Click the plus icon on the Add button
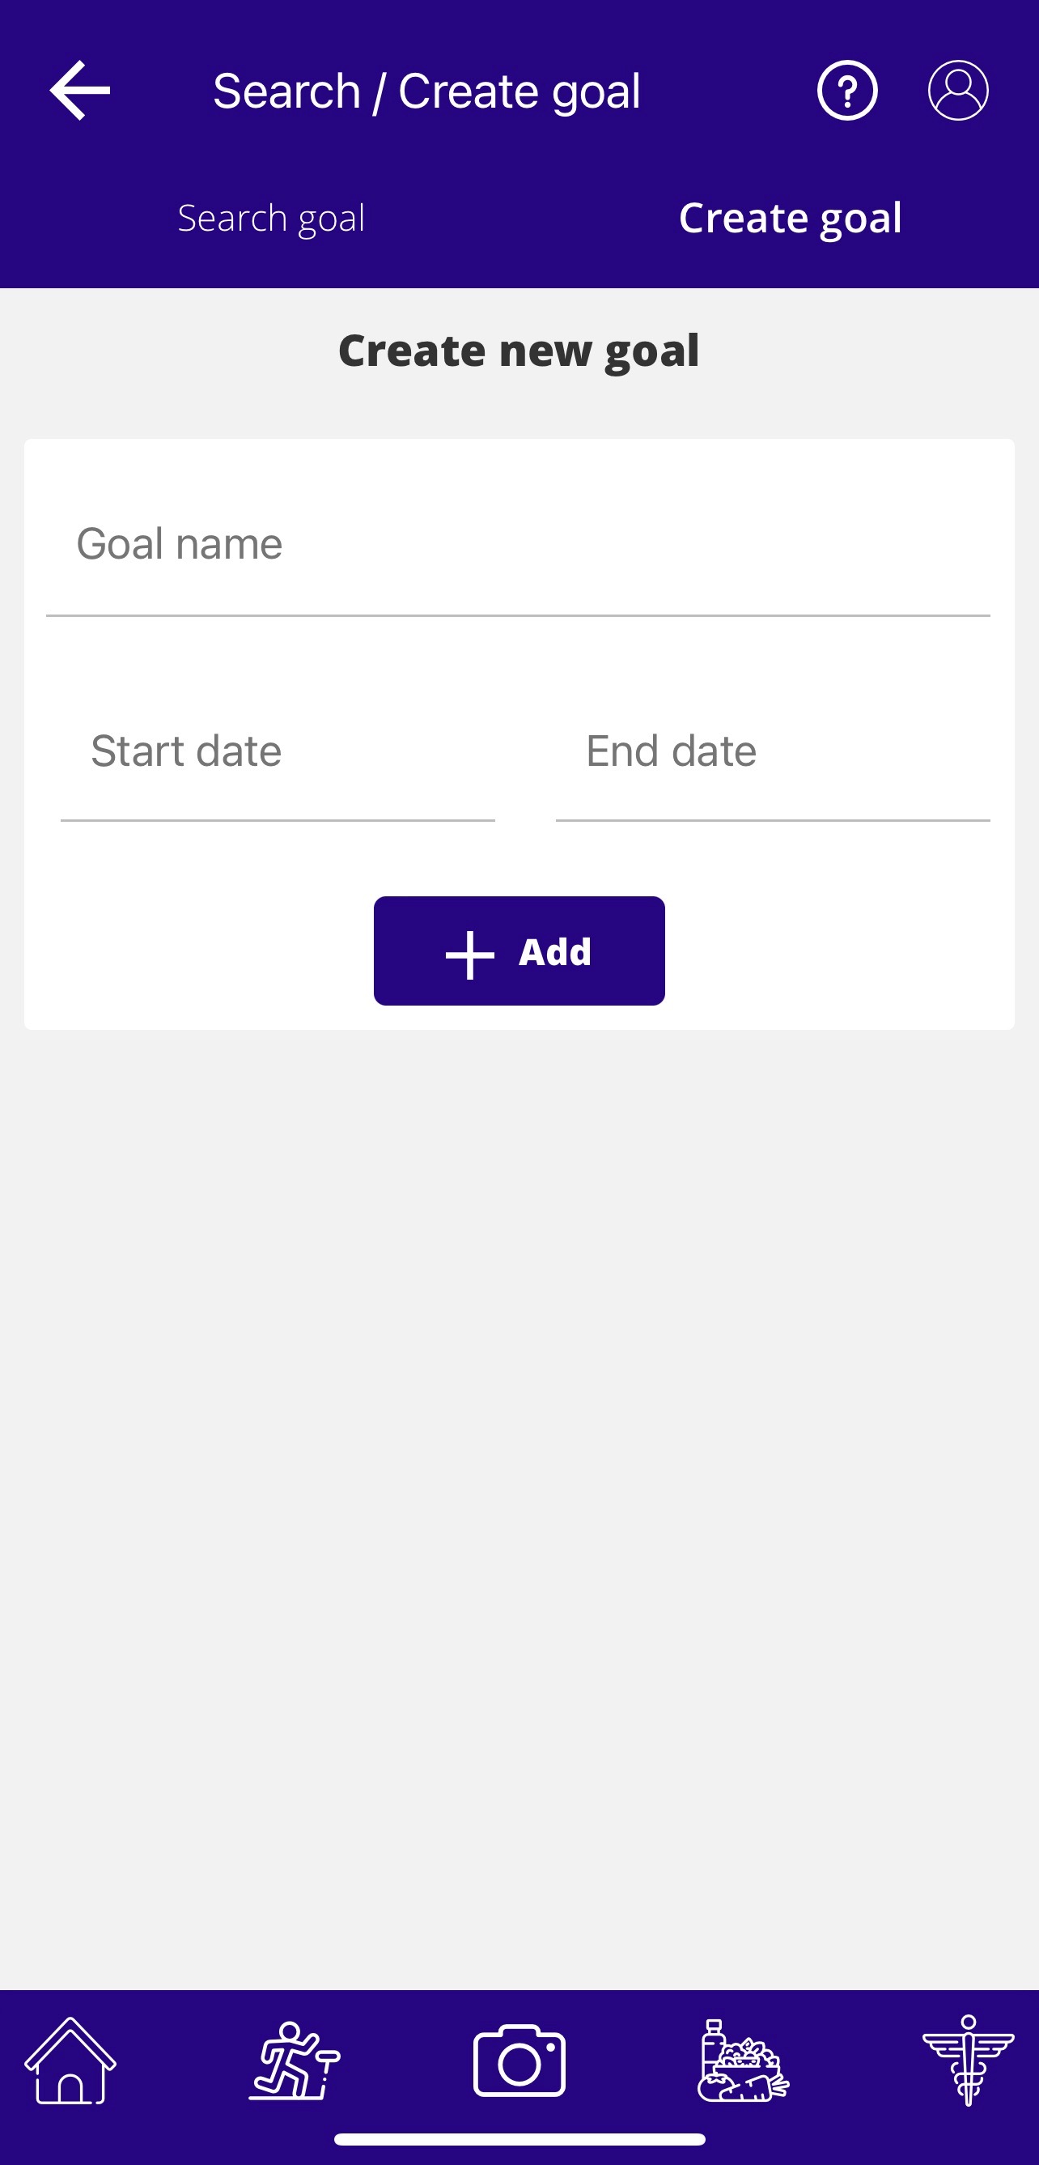1039x2165 pixels. [469, 954]
